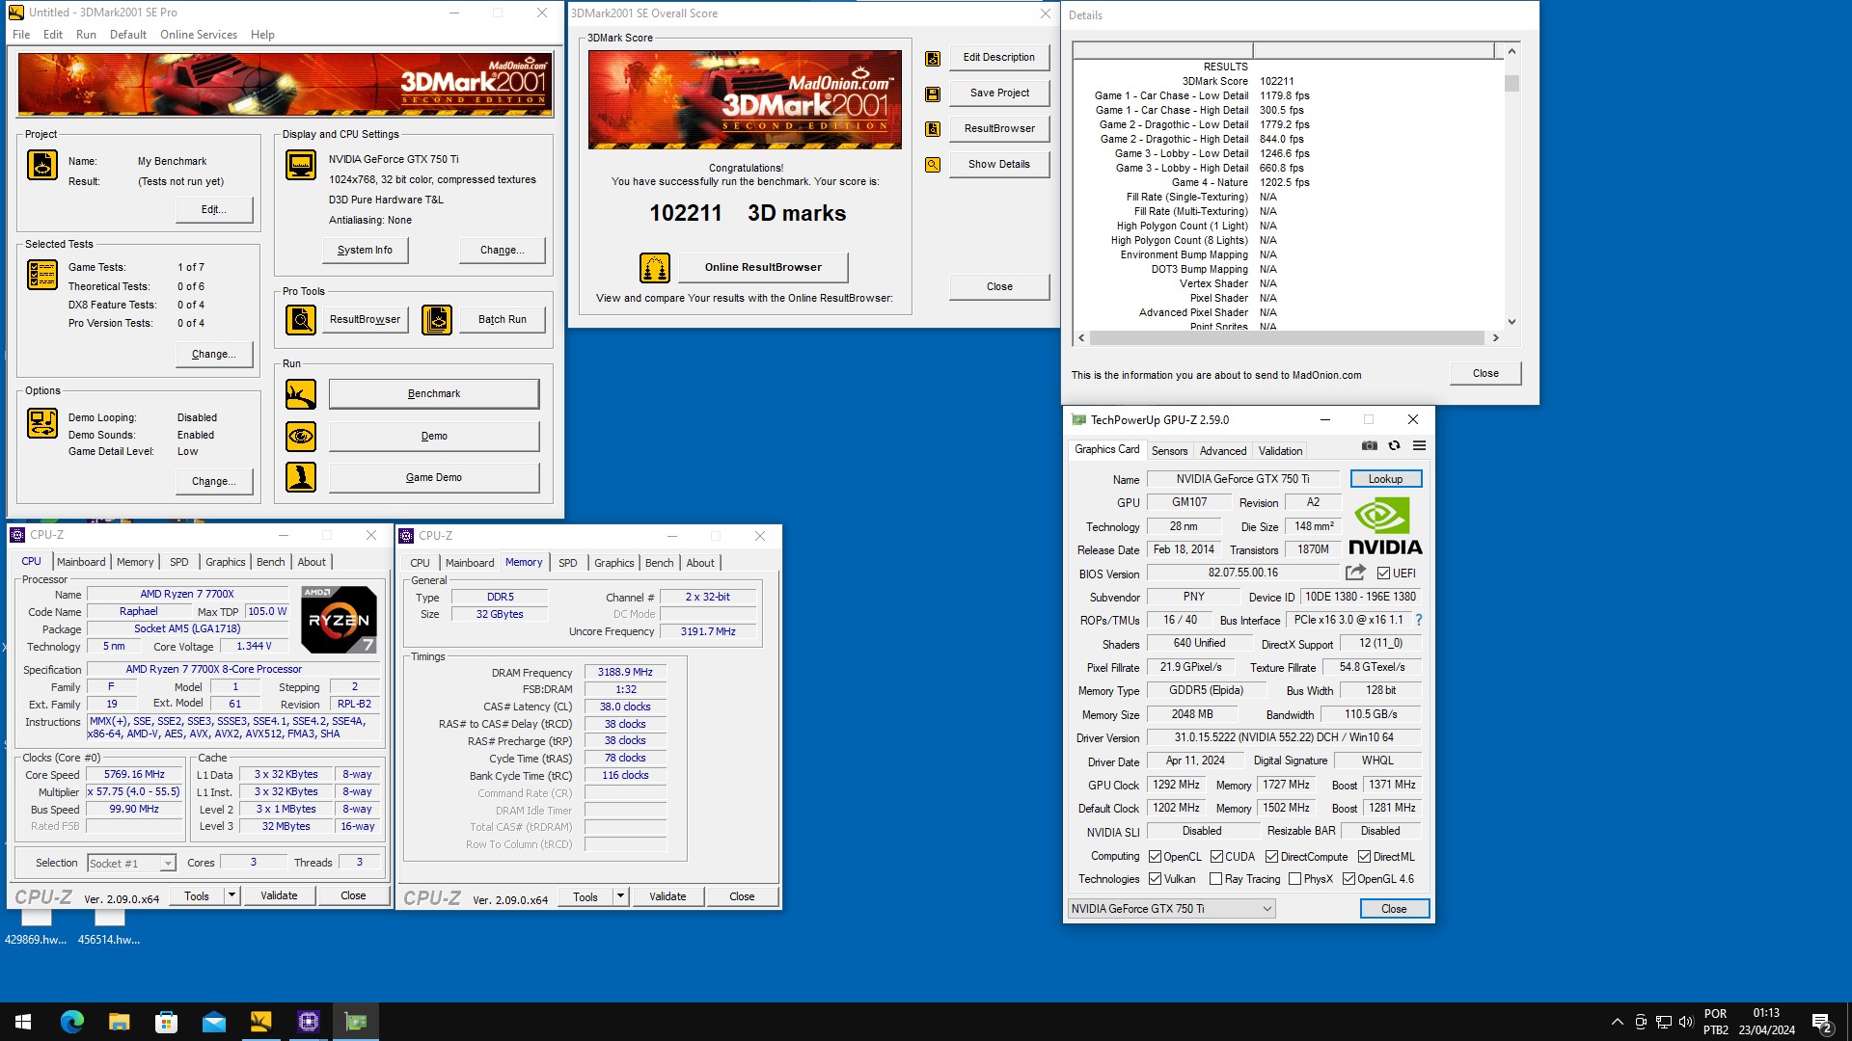Image resolution: width=1852 pixels, height=1041 pixels.
Task: Toggle the DirectML checkbox
Action: [1364, 857]
